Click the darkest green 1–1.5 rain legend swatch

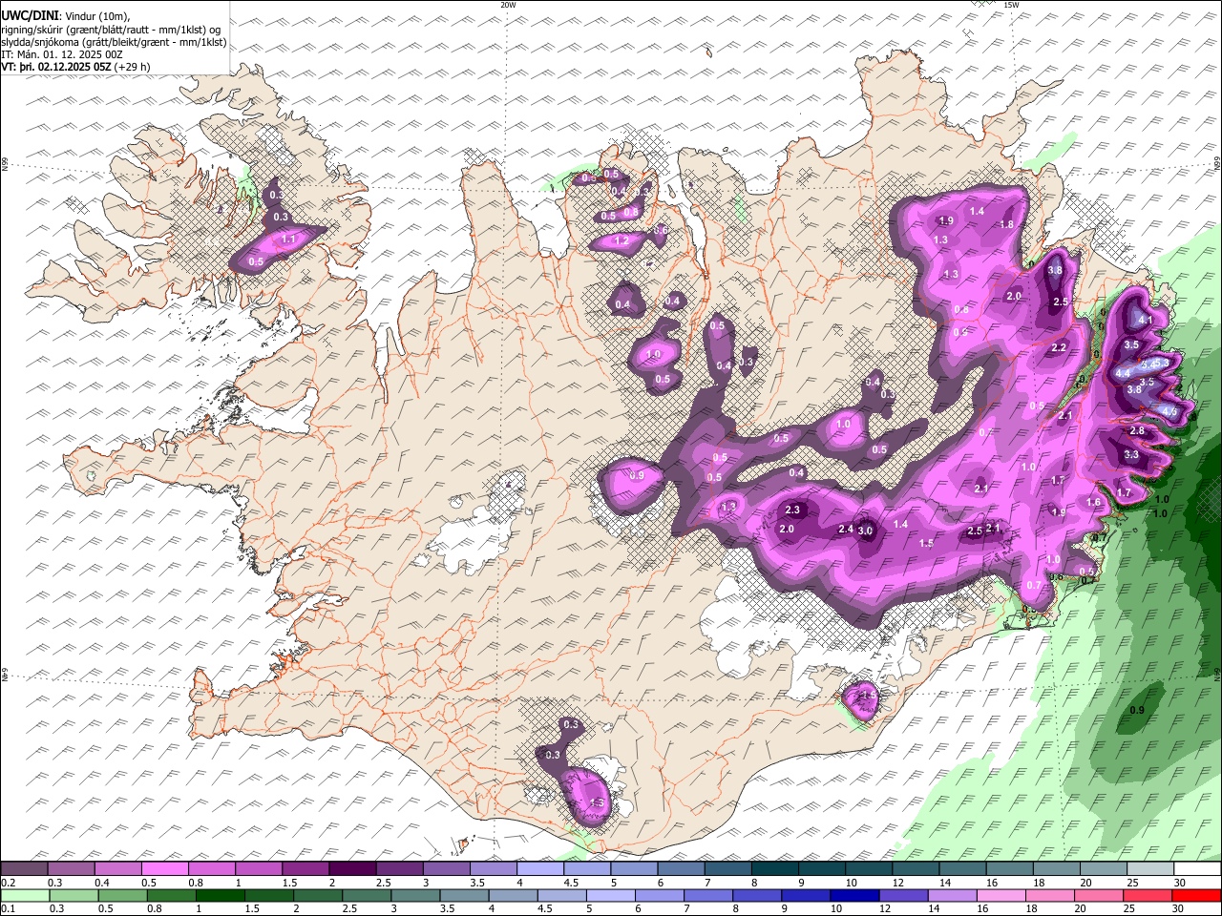coord(221,896)
